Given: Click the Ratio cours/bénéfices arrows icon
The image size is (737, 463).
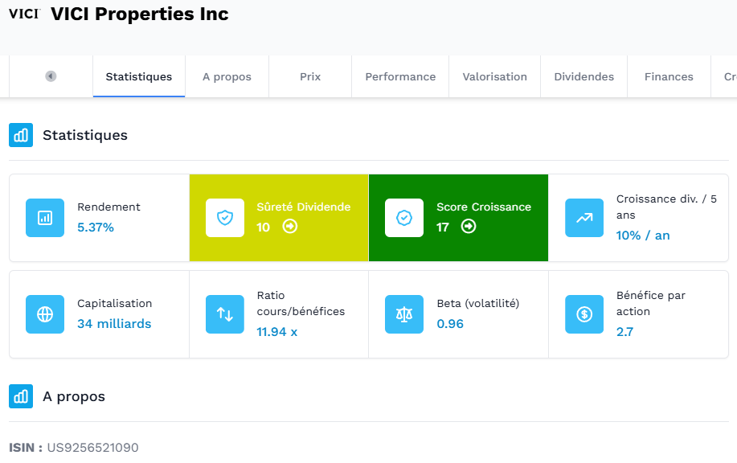Looking at the screenshot, I should click(225, 314).
